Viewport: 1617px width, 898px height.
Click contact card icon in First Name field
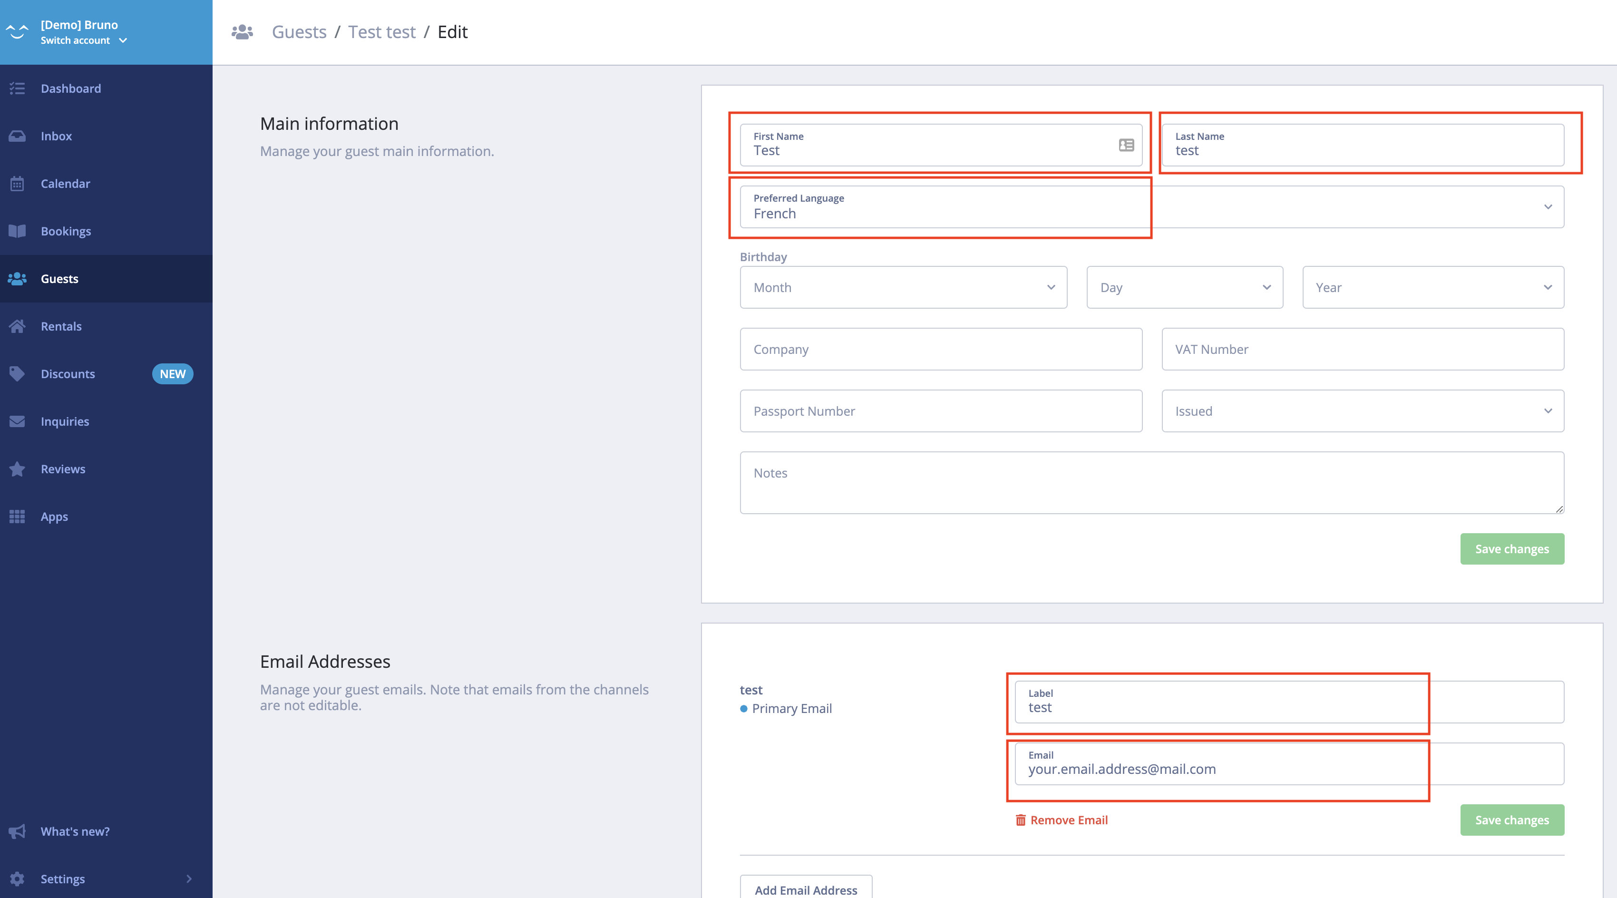[1126, 145]
